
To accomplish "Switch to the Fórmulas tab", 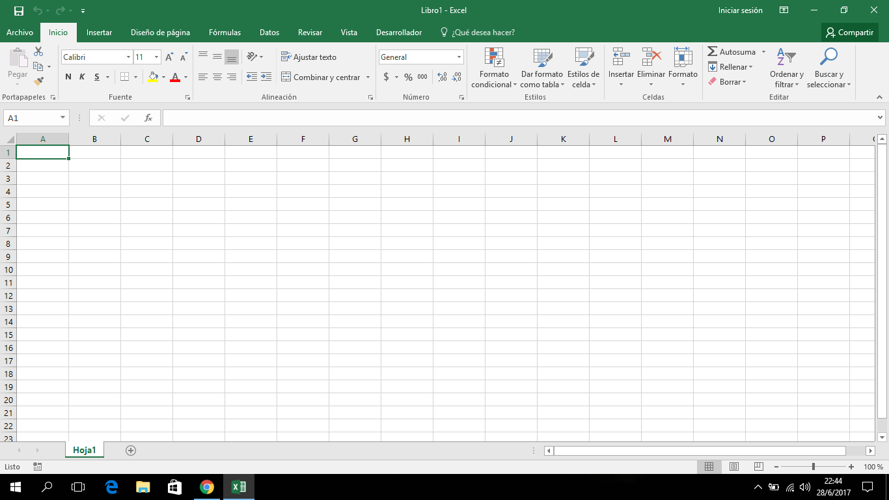I will coord(225,33).
